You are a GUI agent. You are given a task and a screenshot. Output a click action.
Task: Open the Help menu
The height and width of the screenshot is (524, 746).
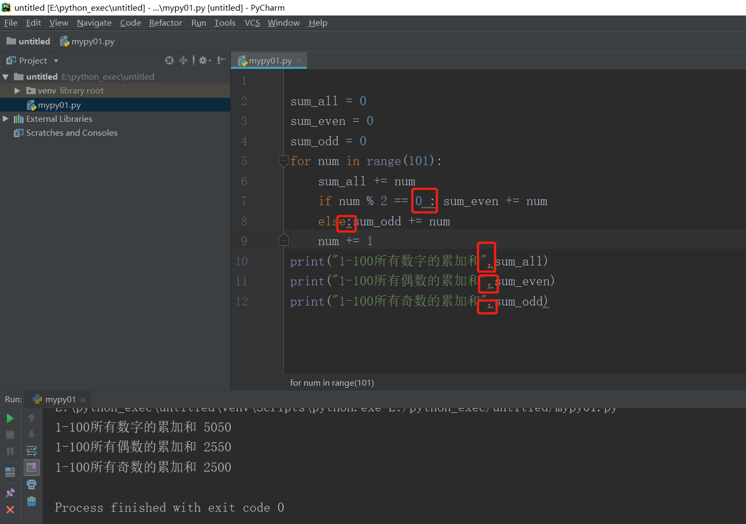pos(318,22)
